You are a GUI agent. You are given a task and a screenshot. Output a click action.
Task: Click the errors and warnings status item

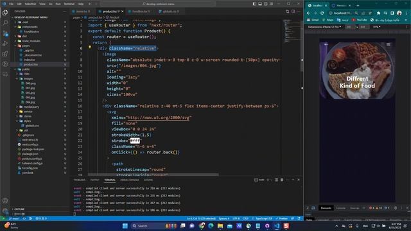41,218
